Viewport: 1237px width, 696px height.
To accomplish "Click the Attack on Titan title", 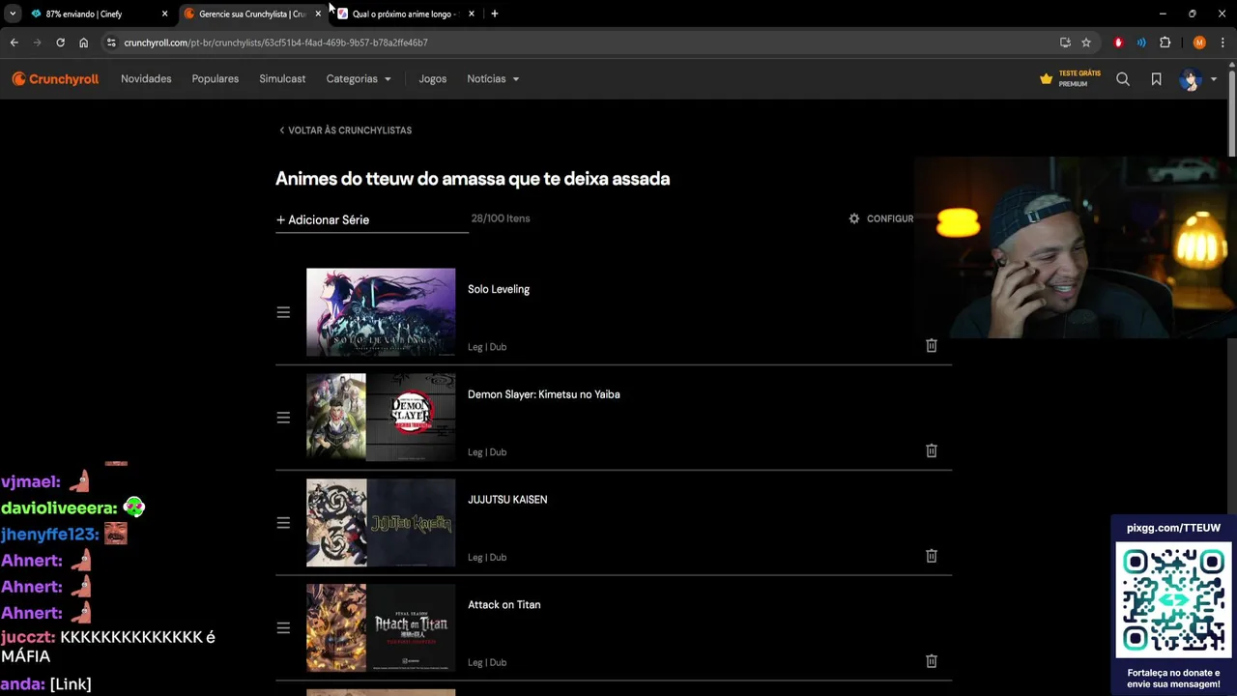I will [504, 605].
